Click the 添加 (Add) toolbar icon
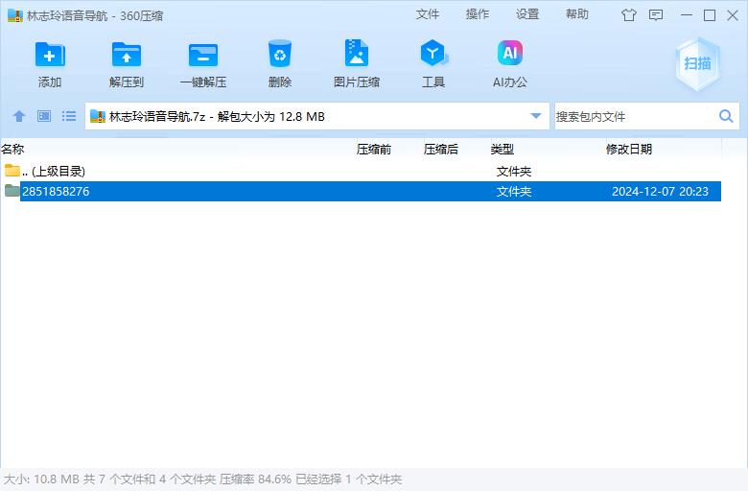This screenshot has height=491, width=748. (50, 55)
